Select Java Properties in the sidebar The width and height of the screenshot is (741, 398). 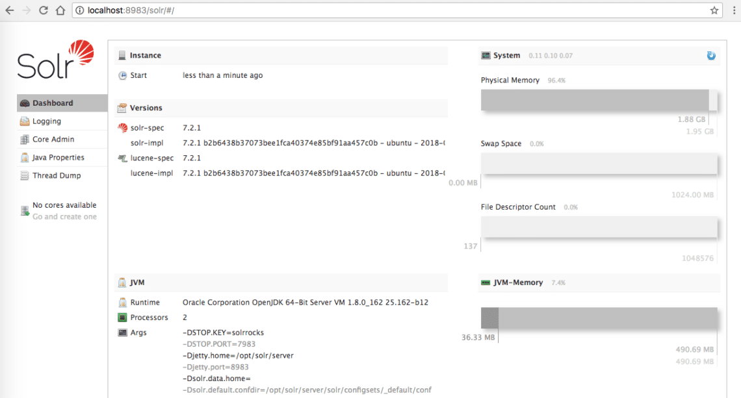click(x=58, y=158)
